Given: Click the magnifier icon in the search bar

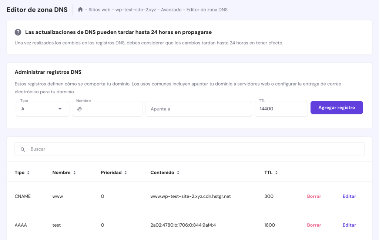Looking at the screenshot, I should click(x=23, y=149).
